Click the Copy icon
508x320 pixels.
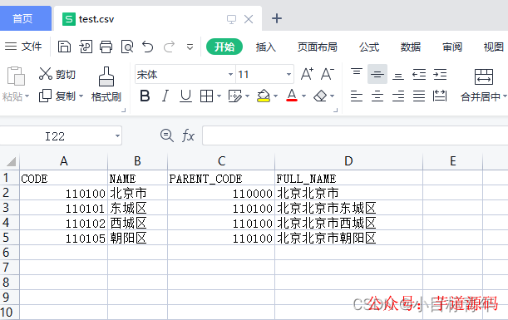[45, 96]
